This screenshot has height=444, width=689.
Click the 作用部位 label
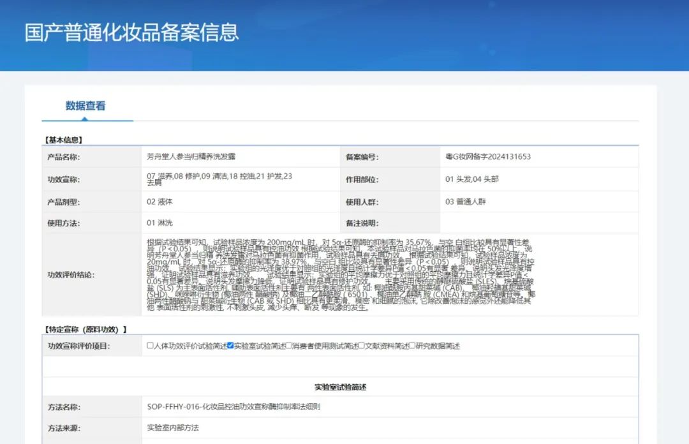coord(362,179)
